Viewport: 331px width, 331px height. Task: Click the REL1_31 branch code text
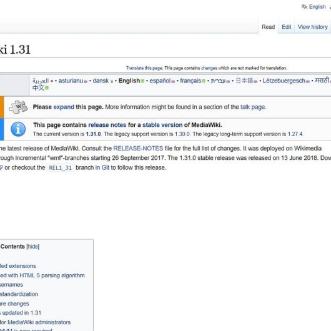click(x=61, y=168)
